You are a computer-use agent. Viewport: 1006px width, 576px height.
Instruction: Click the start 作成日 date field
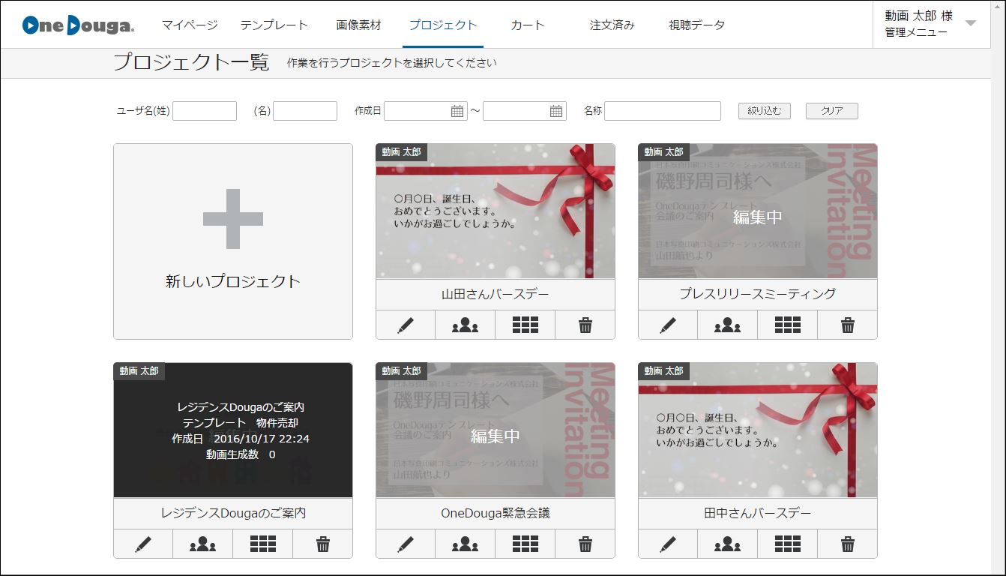[426, 111]
